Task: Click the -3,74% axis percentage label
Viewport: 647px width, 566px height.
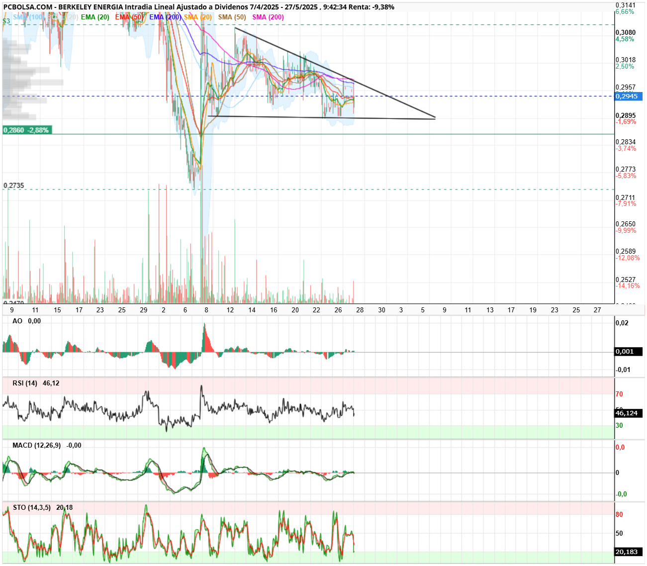Action: click(626, 148)
